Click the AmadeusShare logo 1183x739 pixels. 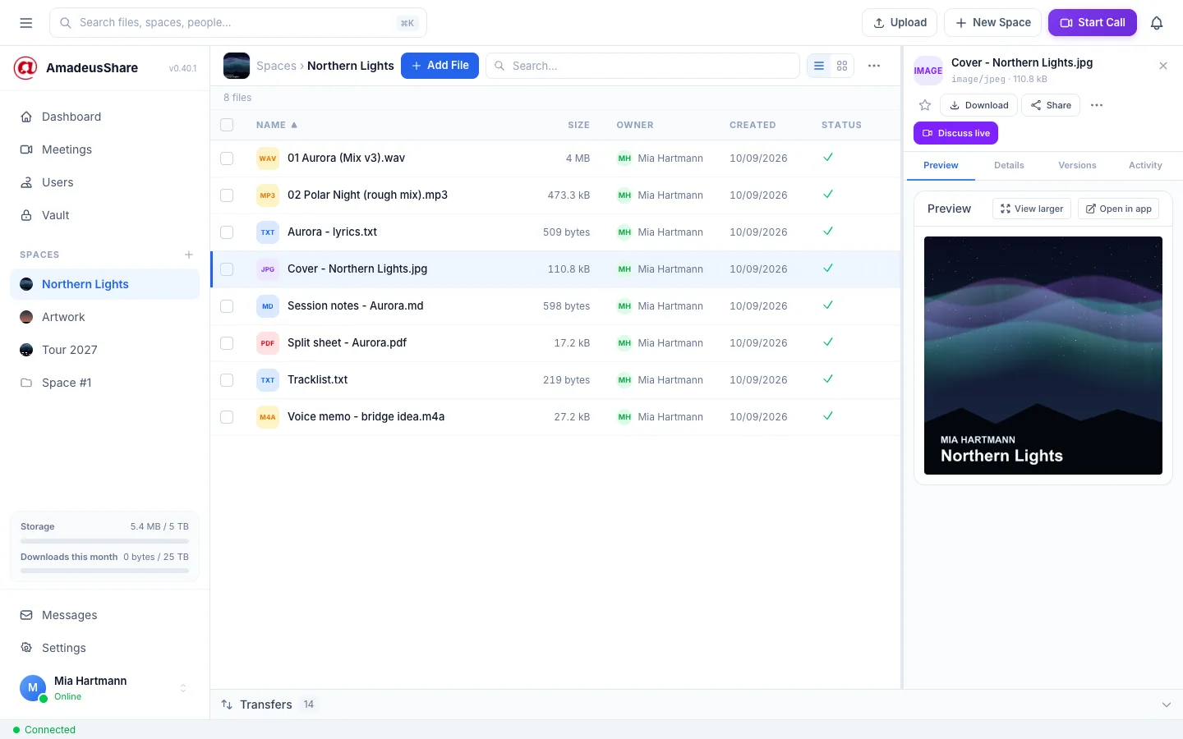[25, 67]
